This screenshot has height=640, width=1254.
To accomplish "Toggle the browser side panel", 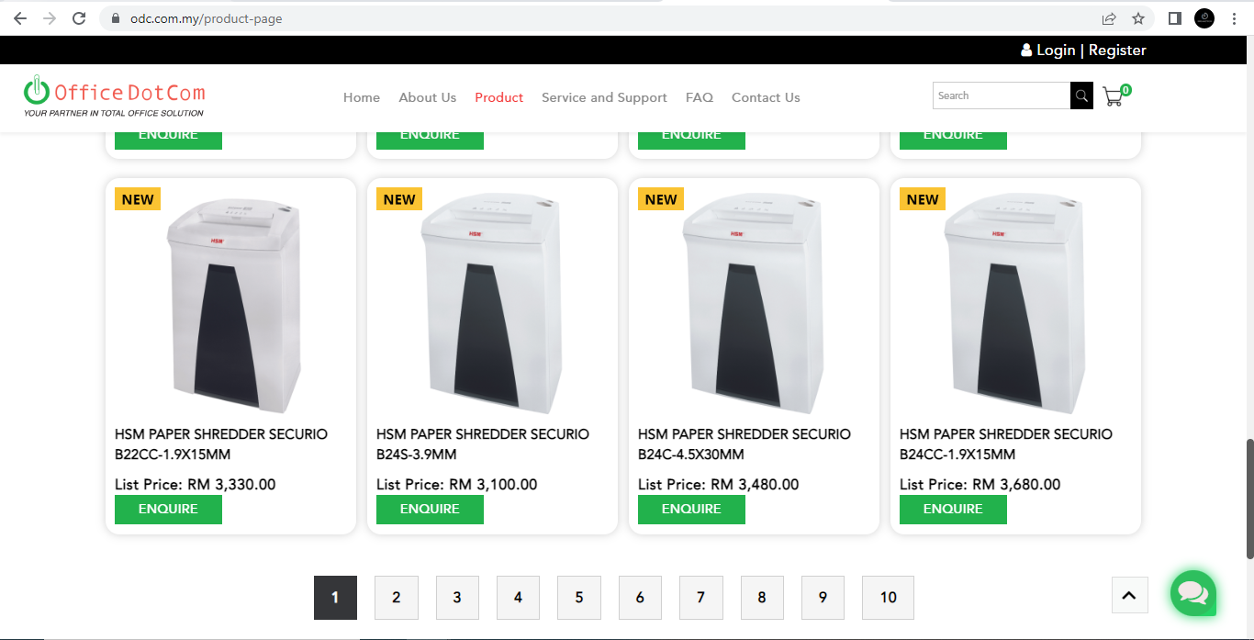I will pos(1174,18).
